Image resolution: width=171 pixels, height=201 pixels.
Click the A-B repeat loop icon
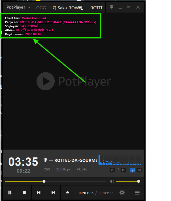click(118, 170)
